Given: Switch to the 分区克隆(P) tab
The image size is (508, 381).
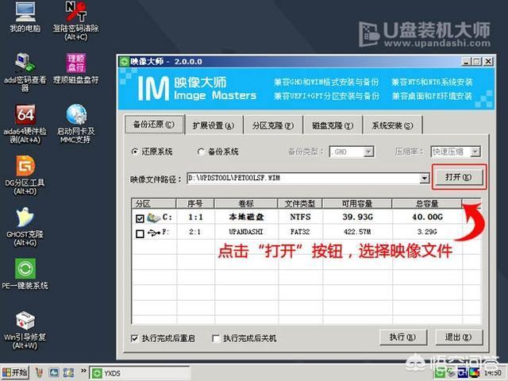Looking at the screenshot, I should click(x=273, y=125).
